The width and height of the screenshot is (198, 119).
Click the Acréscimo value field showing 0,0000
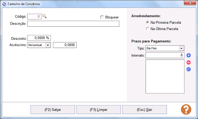[x=65, y=45]
